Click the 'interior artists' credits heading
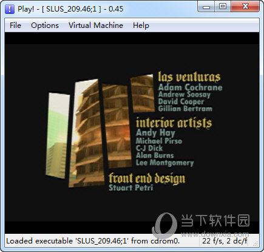The width and height of the screenshot is (264, 252). [174, 123]
